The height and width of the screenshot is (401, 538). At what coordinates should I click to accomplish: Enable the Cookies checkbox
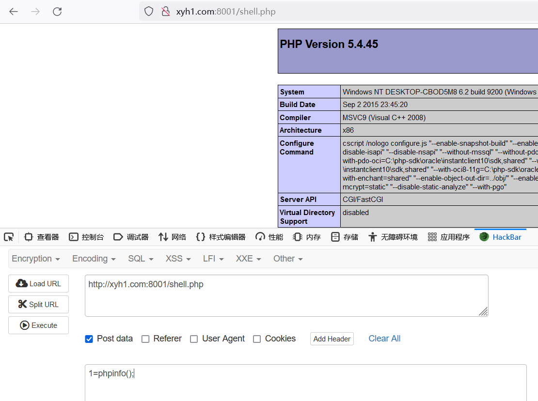pyautogui.click(x=257, y=339)
